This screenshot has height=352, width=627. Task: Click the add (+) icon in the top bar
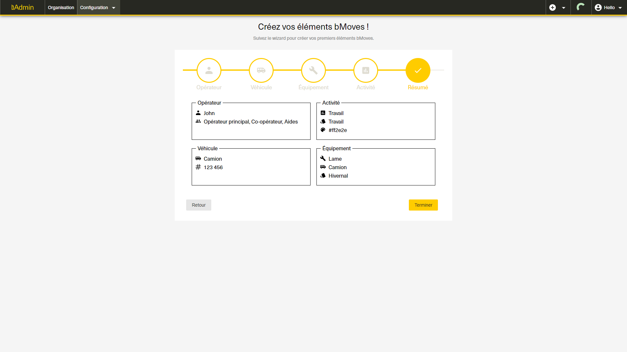553,7
